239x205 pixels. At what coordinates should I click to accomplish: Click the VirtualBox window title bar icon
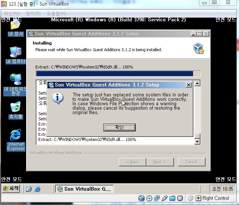(x=4, y=4)
